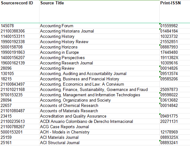Select empty ISSN cell for Accounts of Materials Research

point(174,111)
